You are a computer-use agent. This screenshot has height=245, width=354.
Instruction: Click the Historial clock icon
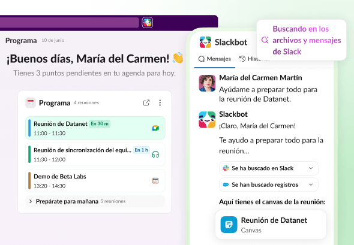coord(242,59)
